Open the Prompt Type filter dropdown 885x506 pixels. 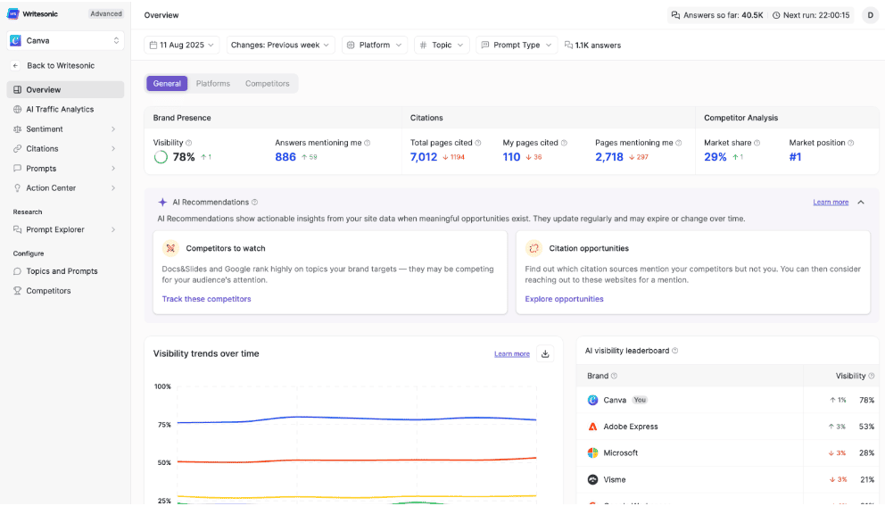[517, 46]
